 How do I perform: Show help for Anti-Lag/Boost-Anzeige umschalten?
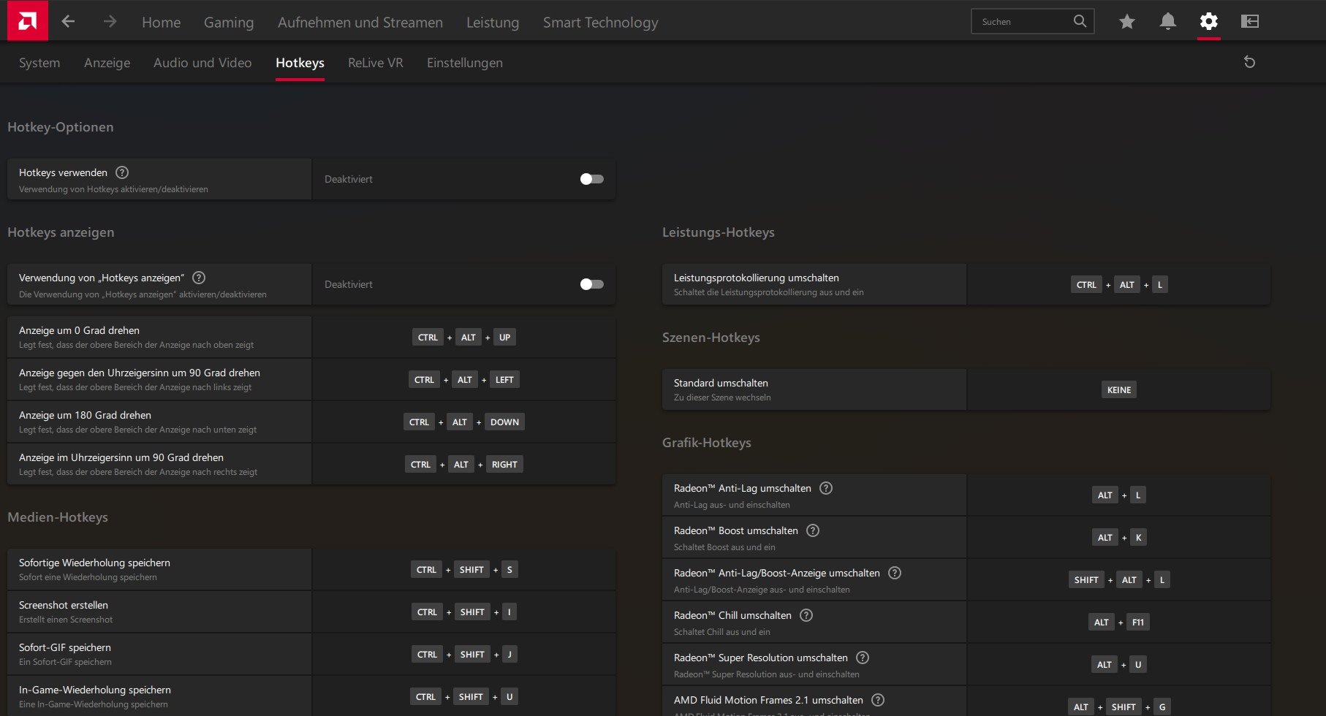click(x=895, y=573)
